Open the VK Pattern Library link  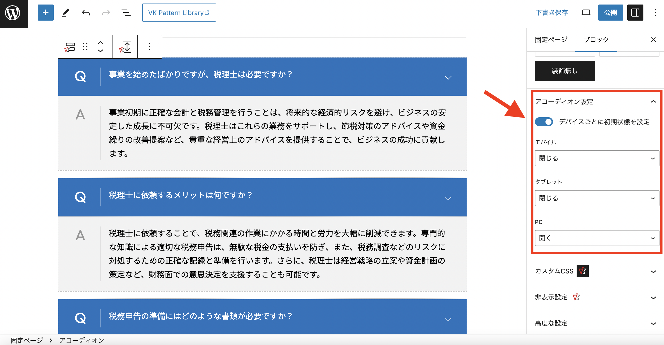click(x=179, y=12)
